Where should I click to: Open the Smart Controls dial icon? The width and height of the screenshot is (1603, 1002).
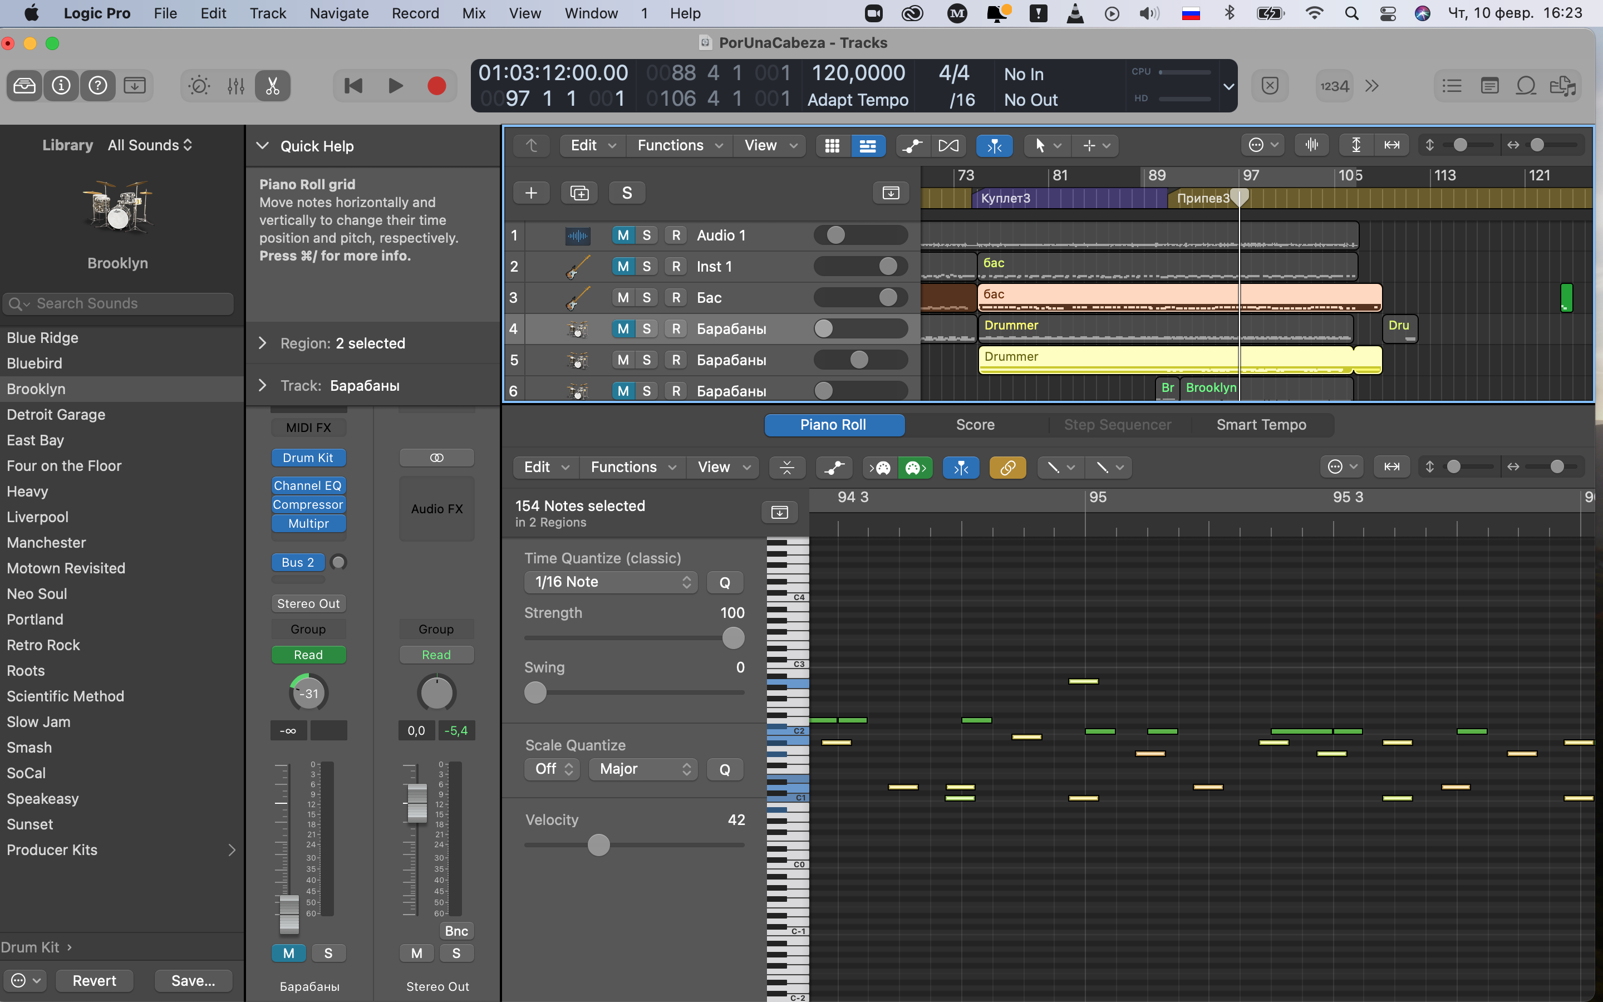click(x=199, y=86)
